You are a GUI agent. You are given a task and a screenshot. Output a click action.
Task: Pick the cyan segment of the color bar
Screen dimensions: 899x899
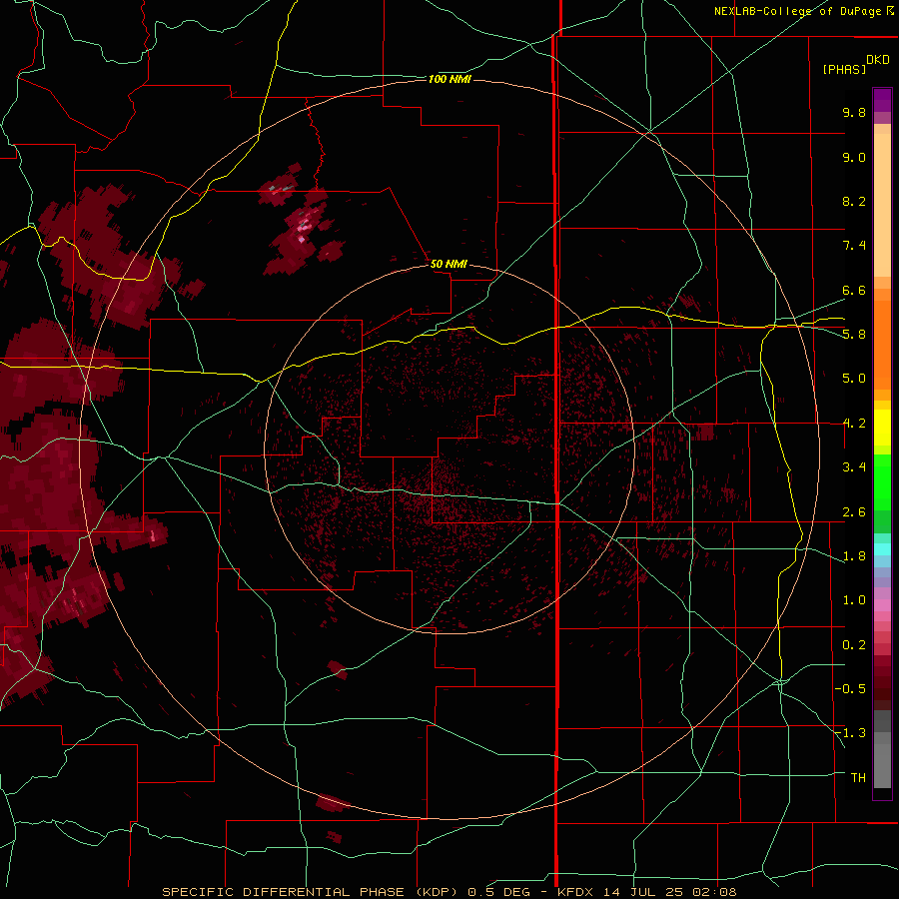[x=882, y=549]
